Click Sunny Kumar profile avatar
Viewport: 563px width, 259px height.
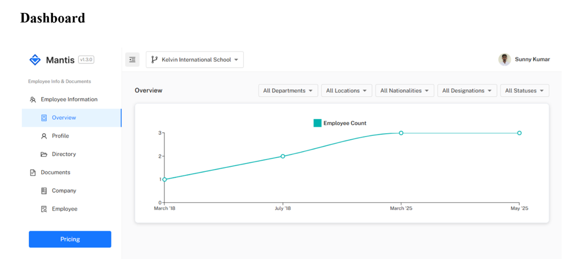pyautogui.click(x=504, y=60)
